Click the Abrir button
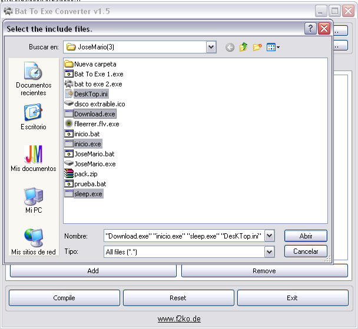This screenshot has width=358, height=329. 306,236
